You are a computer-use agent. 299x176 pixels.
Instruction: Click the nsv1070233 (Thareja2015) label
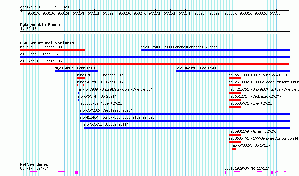tap(101, 75)
